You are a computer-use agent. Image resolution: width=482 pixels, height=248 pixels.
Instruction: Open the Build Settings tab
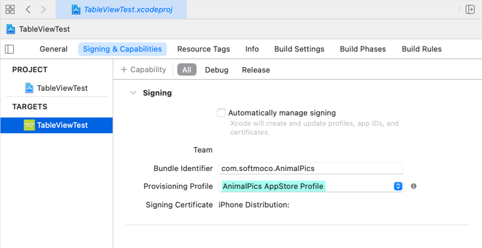tap(299, 49)
